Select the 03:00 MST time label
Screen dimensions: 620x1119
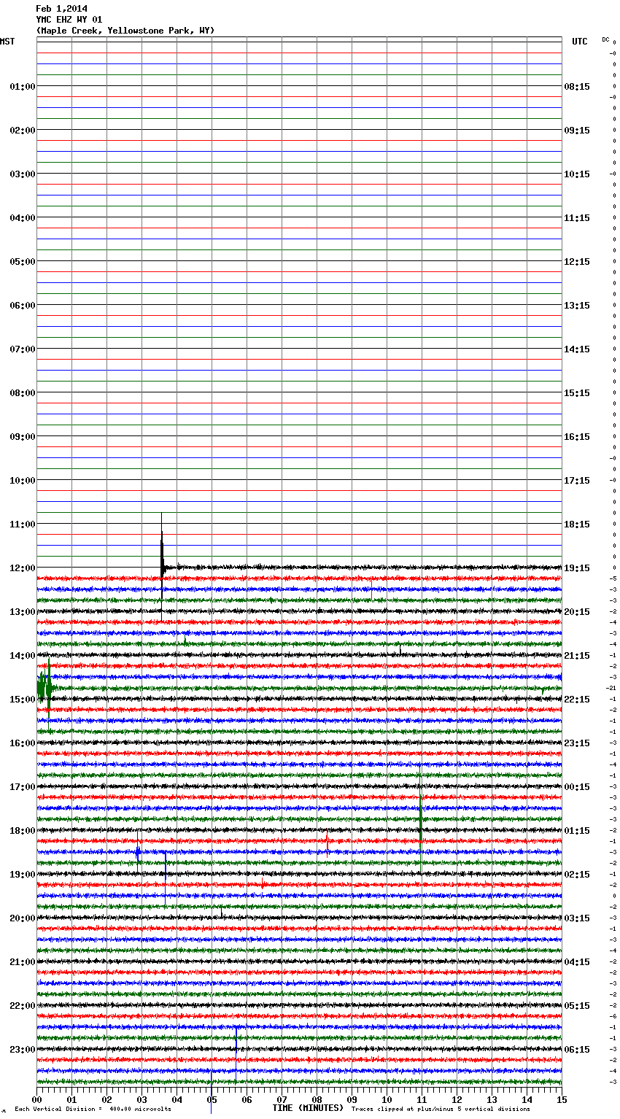23,174
